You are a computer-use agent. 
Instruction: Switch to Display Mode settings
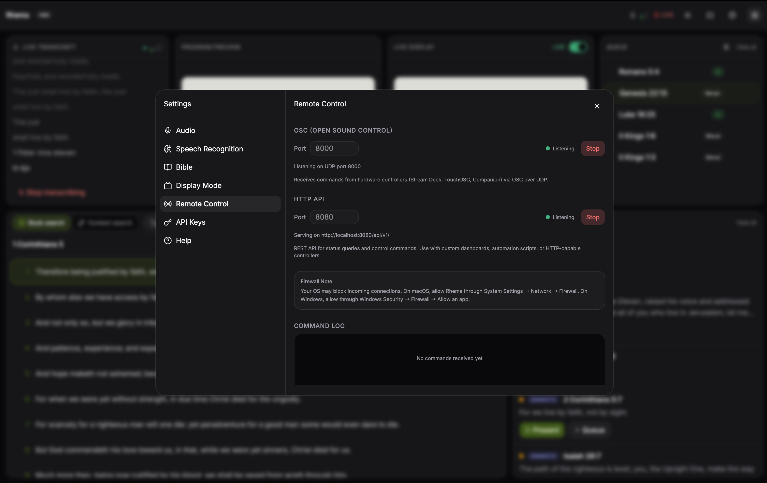click(x=220, y=186)
